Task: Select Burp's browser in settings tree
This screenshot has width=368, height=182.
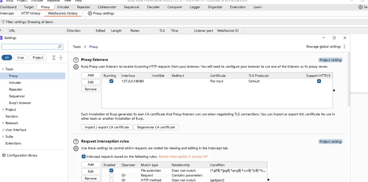Action: click(x=20, y=103)
